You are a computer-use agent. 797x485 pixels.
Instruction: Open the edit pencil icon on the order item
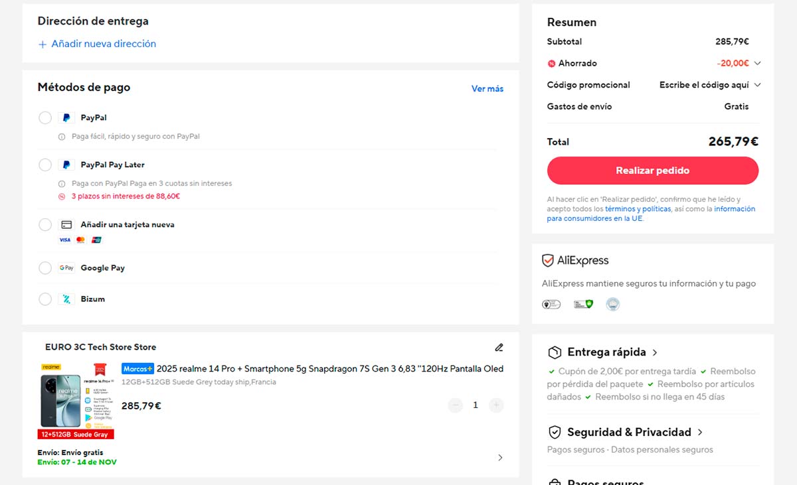tap(499, 347)
